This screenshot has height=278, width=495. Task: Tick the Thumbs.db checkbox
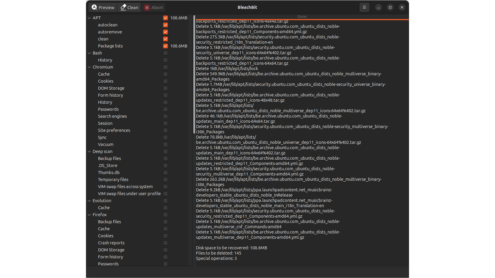click(x=165, y=173)
